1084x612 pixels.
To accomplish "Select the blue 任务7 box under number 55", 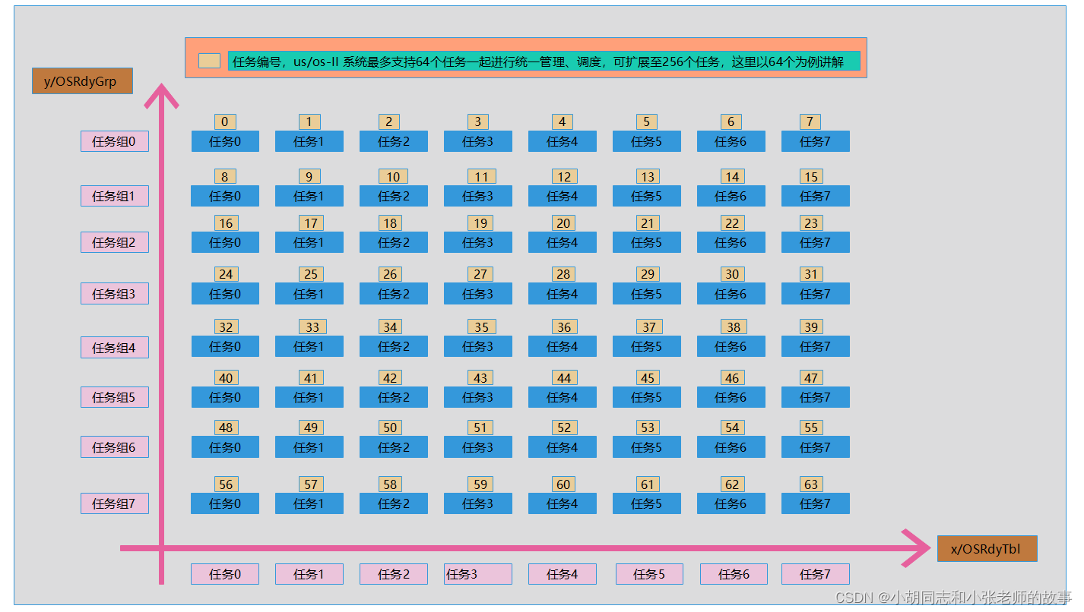I will [x=816, y=447].
